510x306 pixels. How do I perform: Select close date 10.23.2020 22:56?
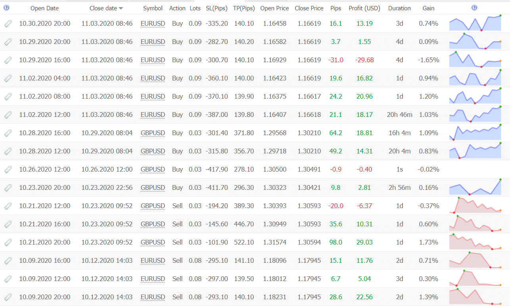[x=107, y=188]
